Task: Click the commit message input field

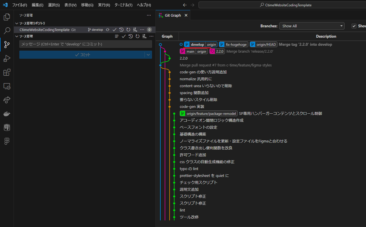Action: pyautogui.click(x=85, y=44)
